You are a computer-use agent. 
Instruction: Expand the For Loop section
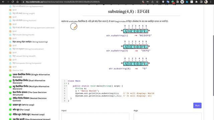point(21,110)
